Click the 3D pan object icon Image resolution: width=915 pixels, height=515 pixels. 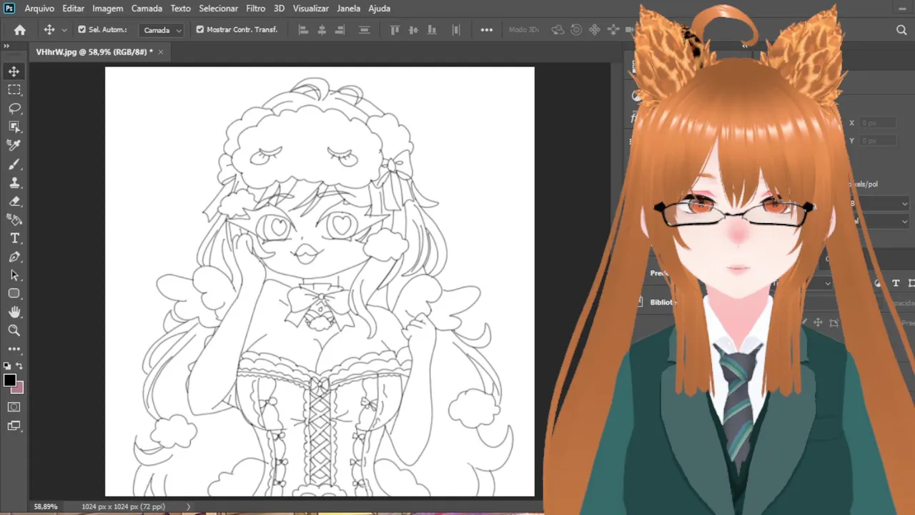(x=594, y=30)
